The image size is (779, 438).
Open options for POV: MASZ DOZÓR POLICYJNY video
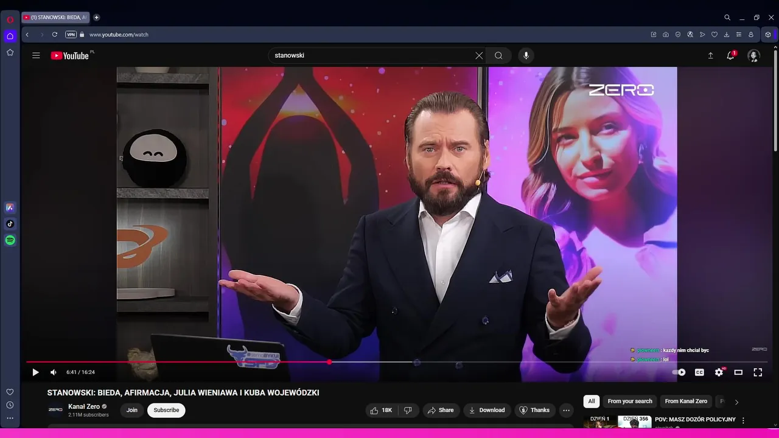[743, 420]
